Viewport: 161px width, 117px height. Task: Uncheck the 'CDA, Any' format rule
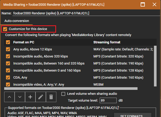[8, 78]
